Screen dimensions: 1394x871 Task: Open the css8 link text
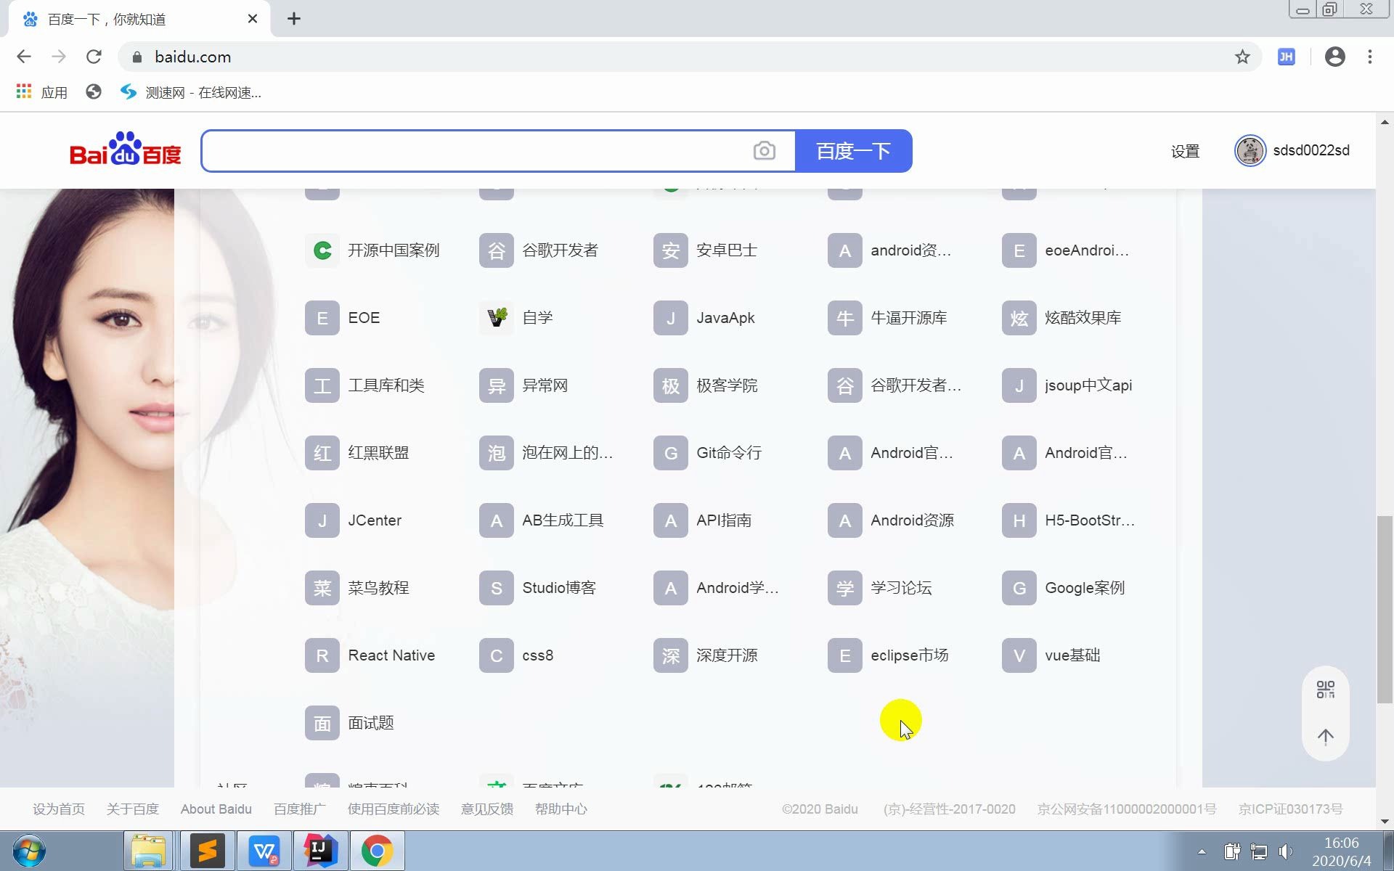pos(538,655)
